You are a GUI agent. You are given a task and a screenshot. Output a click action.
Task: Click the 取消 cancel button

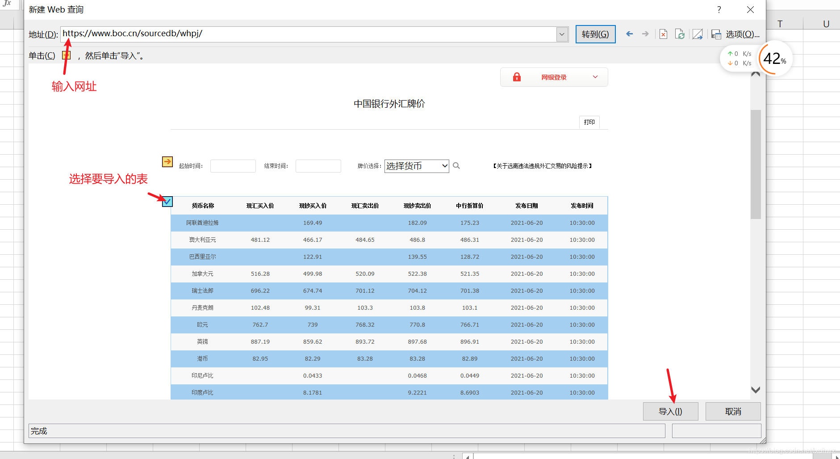pyautogui.click(x=733, y=411)
